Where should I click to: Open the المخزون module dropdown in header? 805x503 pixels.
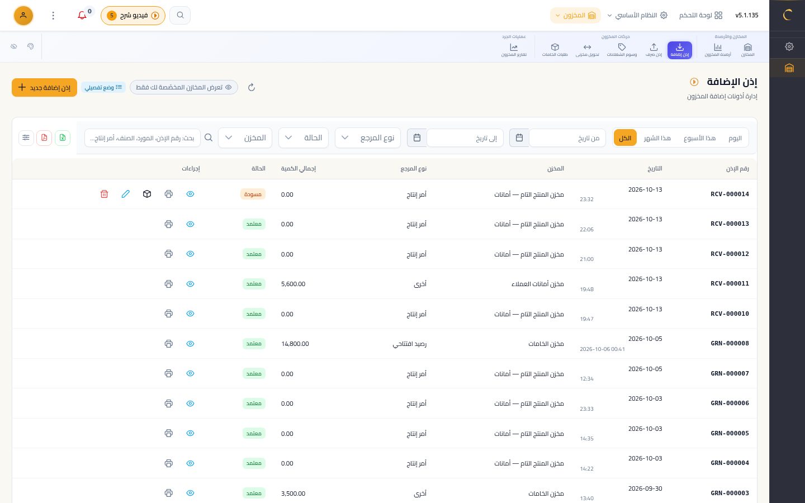pos(575,15)
